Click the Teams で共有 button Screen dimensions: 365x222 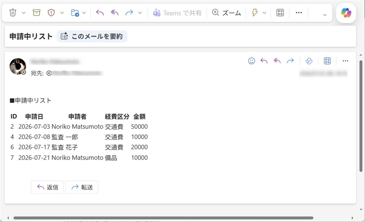pos(177,13)
